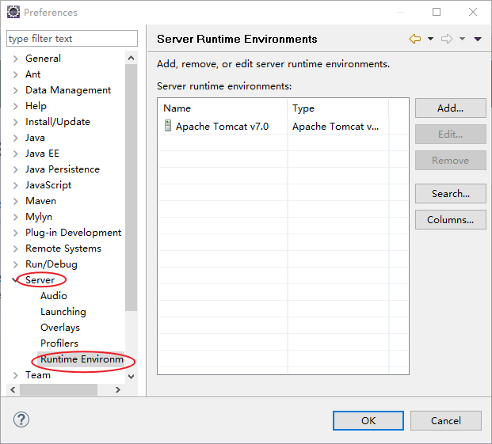Click the tree vertical scrollbar thumb

click(132, 188)
